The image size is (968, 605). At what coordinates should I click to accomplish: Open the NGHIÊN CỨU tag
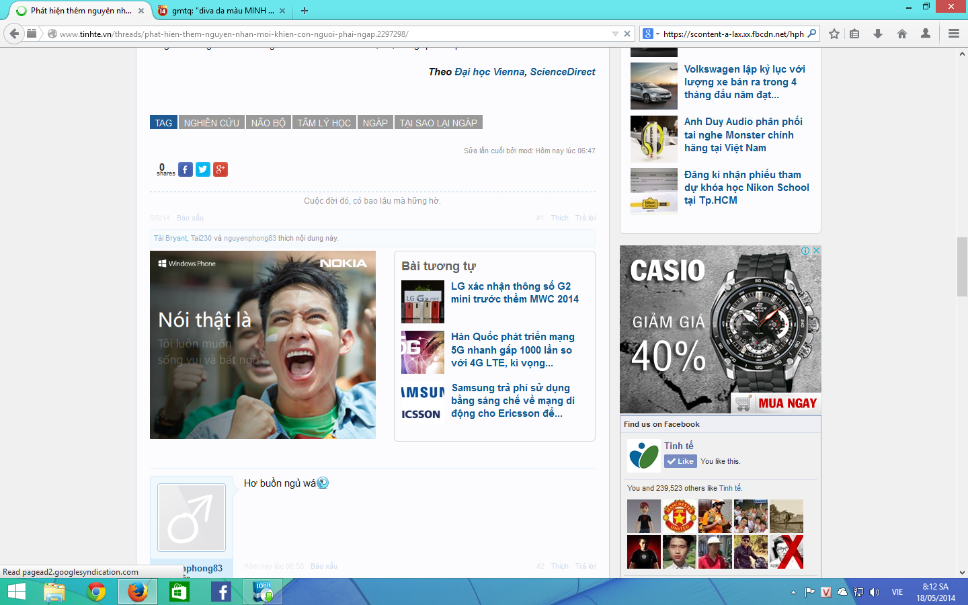coord(212,122)
